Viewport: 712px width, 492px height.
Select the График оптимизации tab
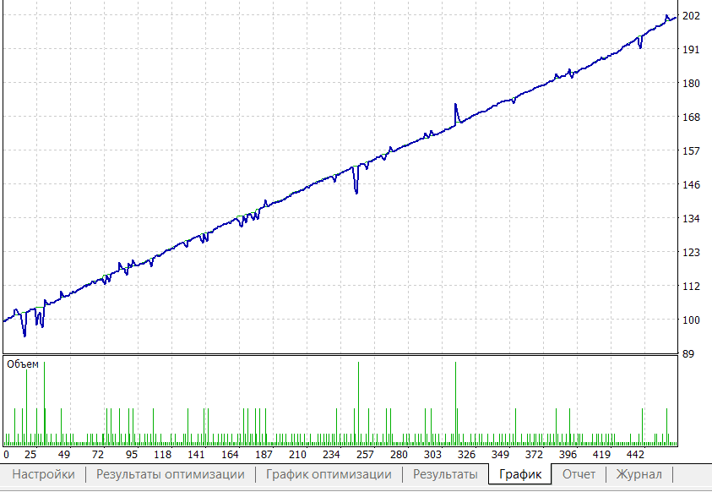[329, 474]
